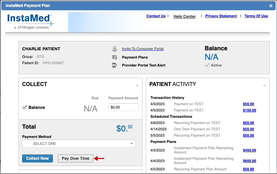Image resolution: width=277 pixels, height=174 pixels.
Task: Collapse the COLLECT panel
Action: click(x=137, y=85)
